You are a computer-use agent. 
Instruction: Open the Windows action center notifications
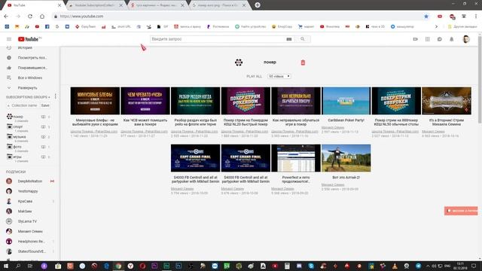point(474,266)
